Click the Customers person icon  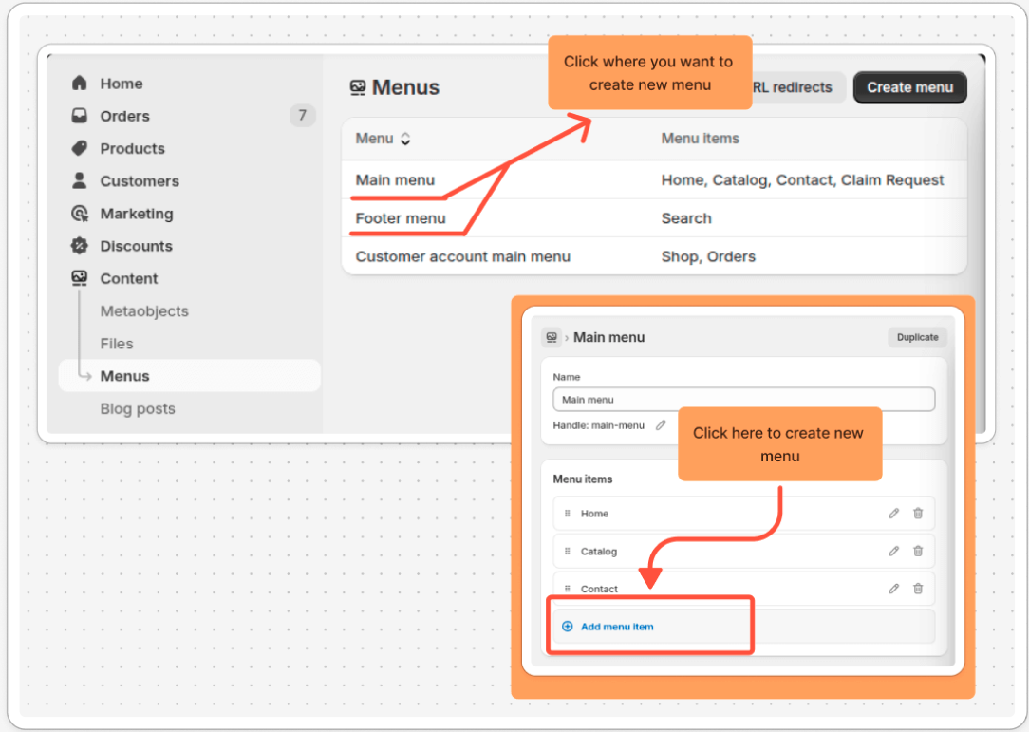(x=80, y=180)
